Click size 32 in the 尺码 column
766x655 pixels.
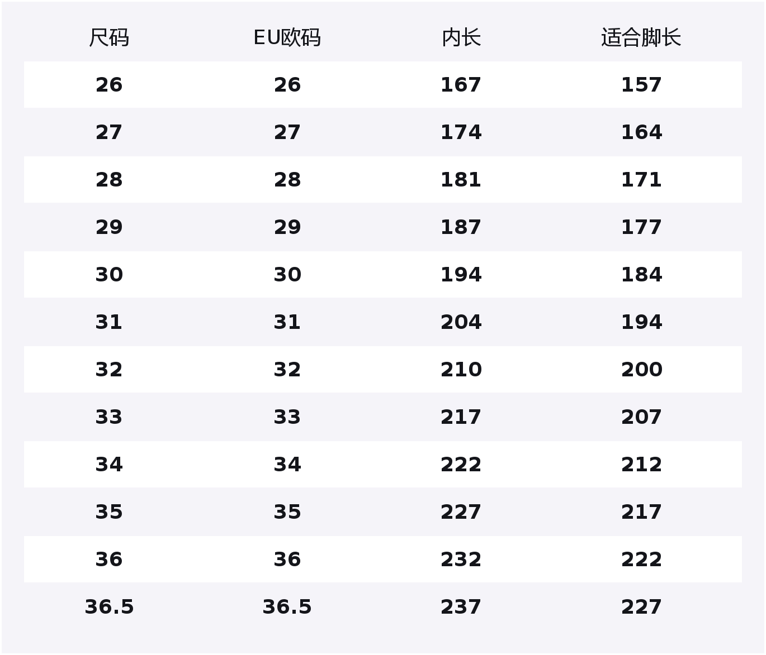point(109,370)
